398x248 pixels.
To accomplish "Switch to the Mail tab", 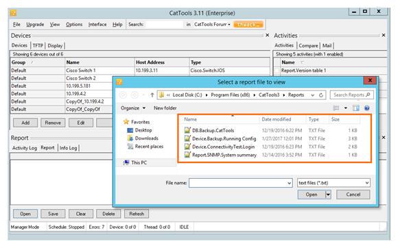I will (x=327, y=46).
